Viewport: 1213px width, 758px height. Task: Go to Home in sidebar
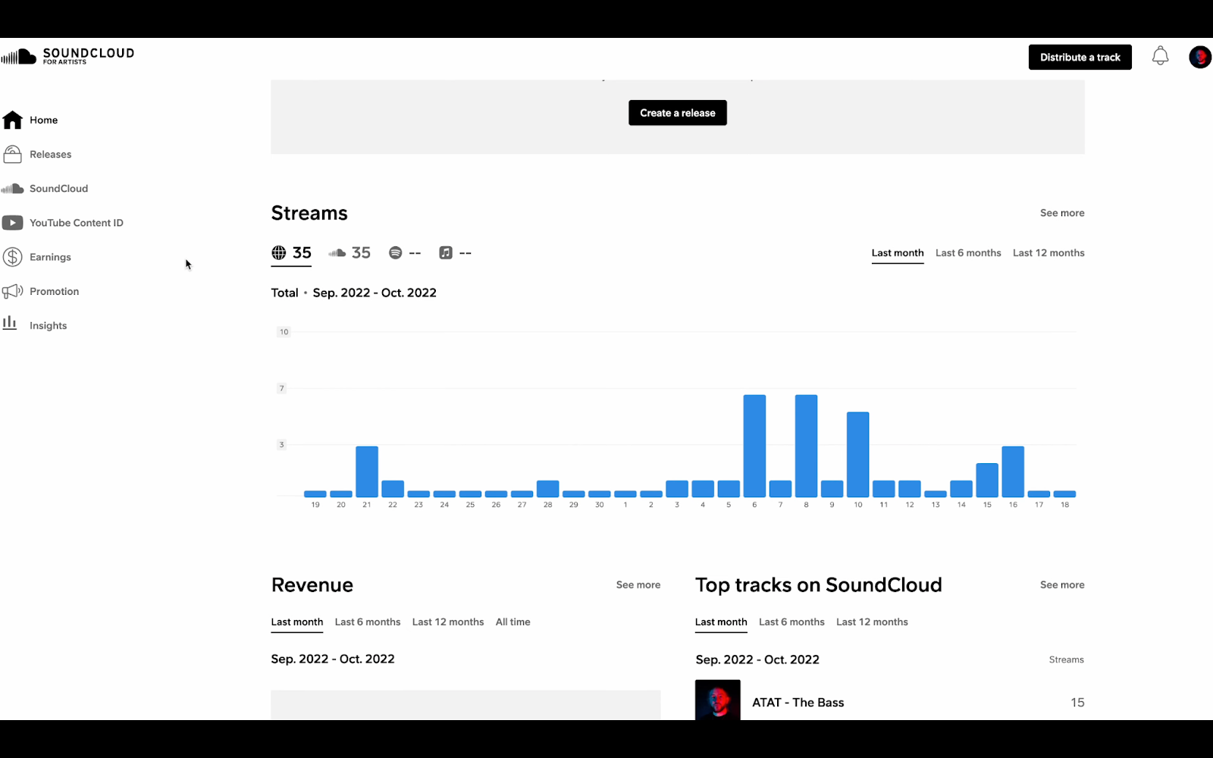point(43,120)
